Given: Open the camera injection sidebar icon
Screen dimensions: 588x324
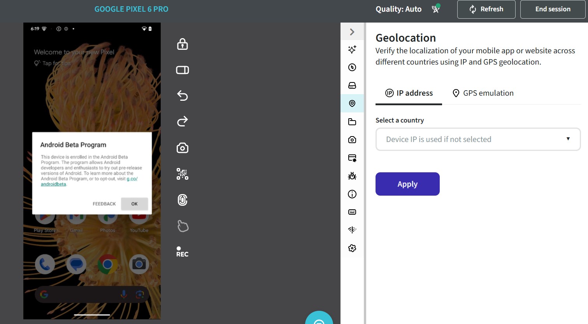Looking at the screenshot, I should pos(352,140).
